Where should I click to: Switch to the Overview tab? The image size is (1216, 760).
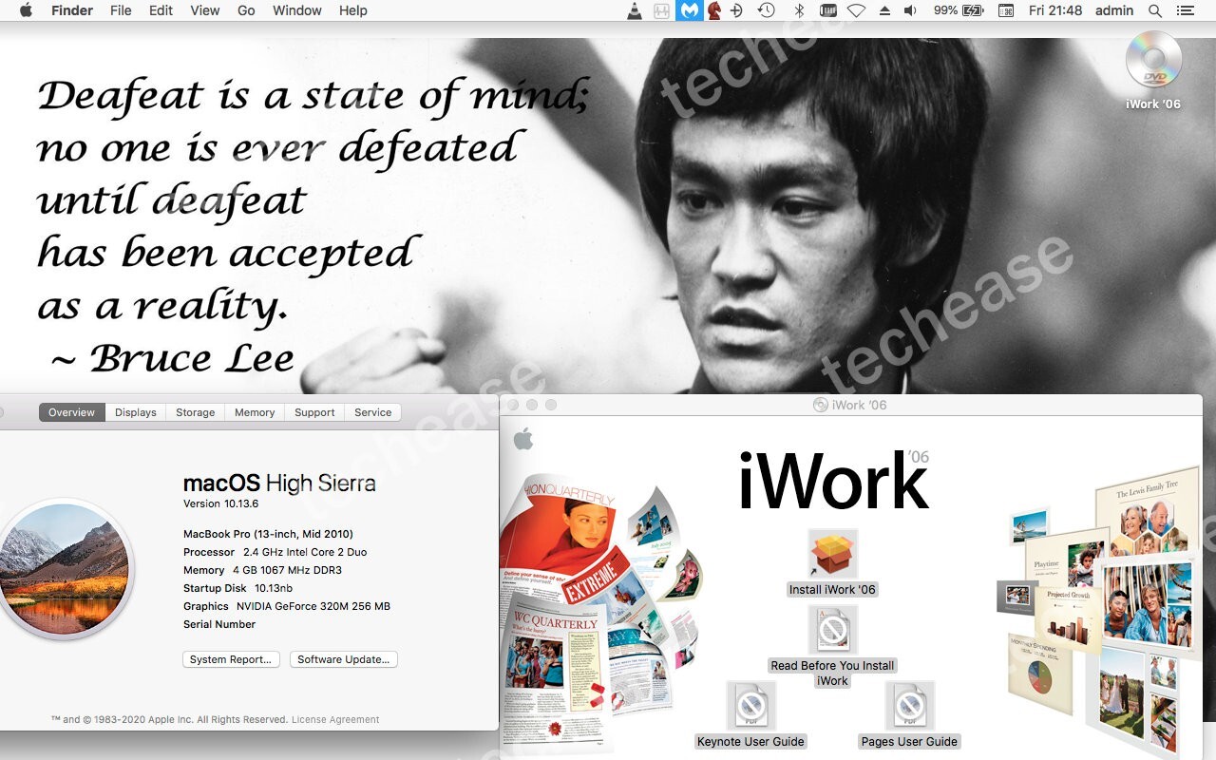72,412
